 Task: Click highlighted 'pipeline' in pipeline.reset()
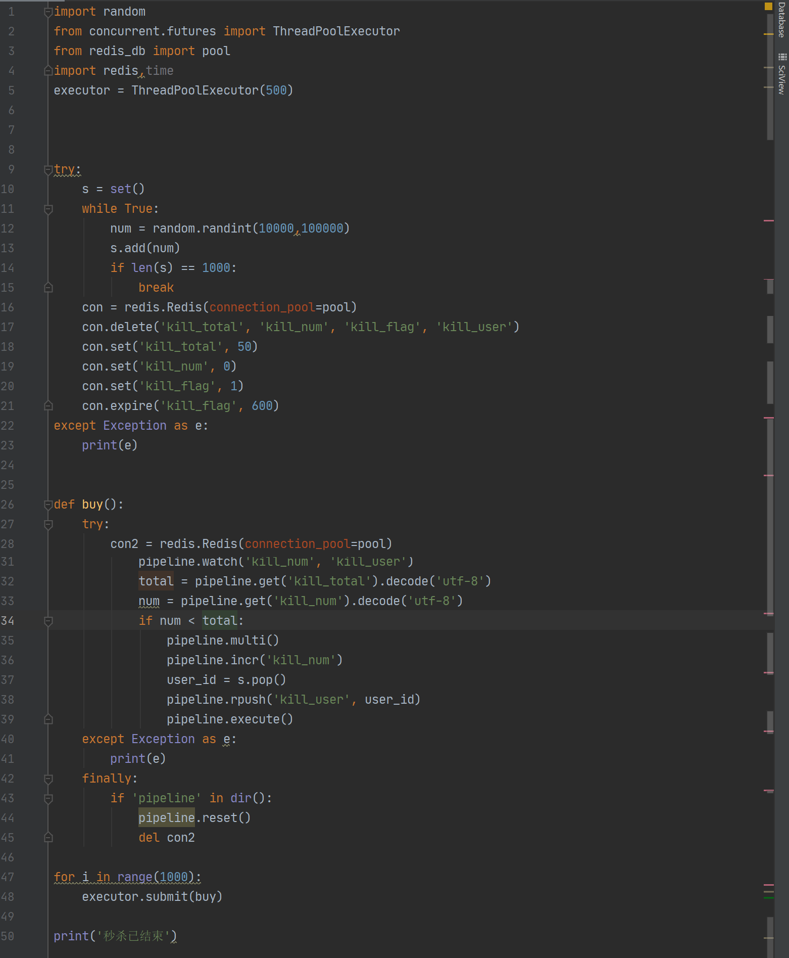click(167, 818)
